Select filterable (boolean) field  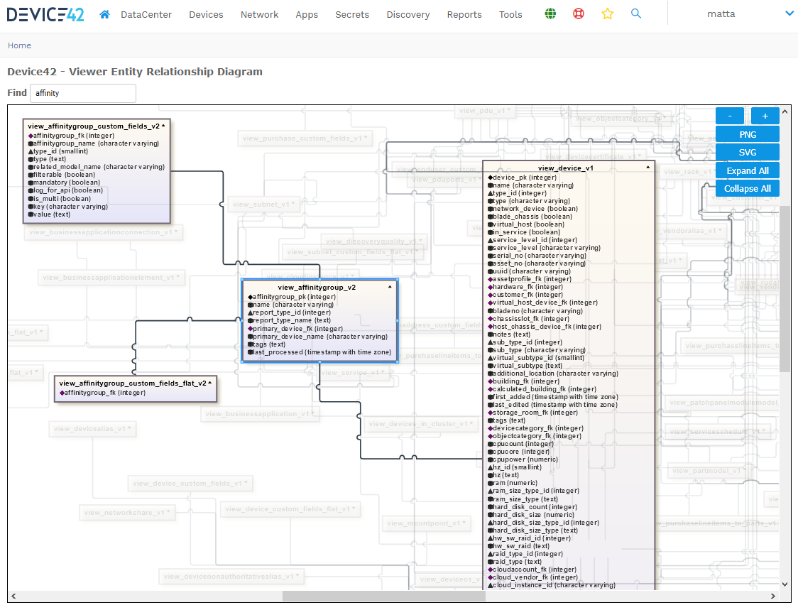point(61,175)
